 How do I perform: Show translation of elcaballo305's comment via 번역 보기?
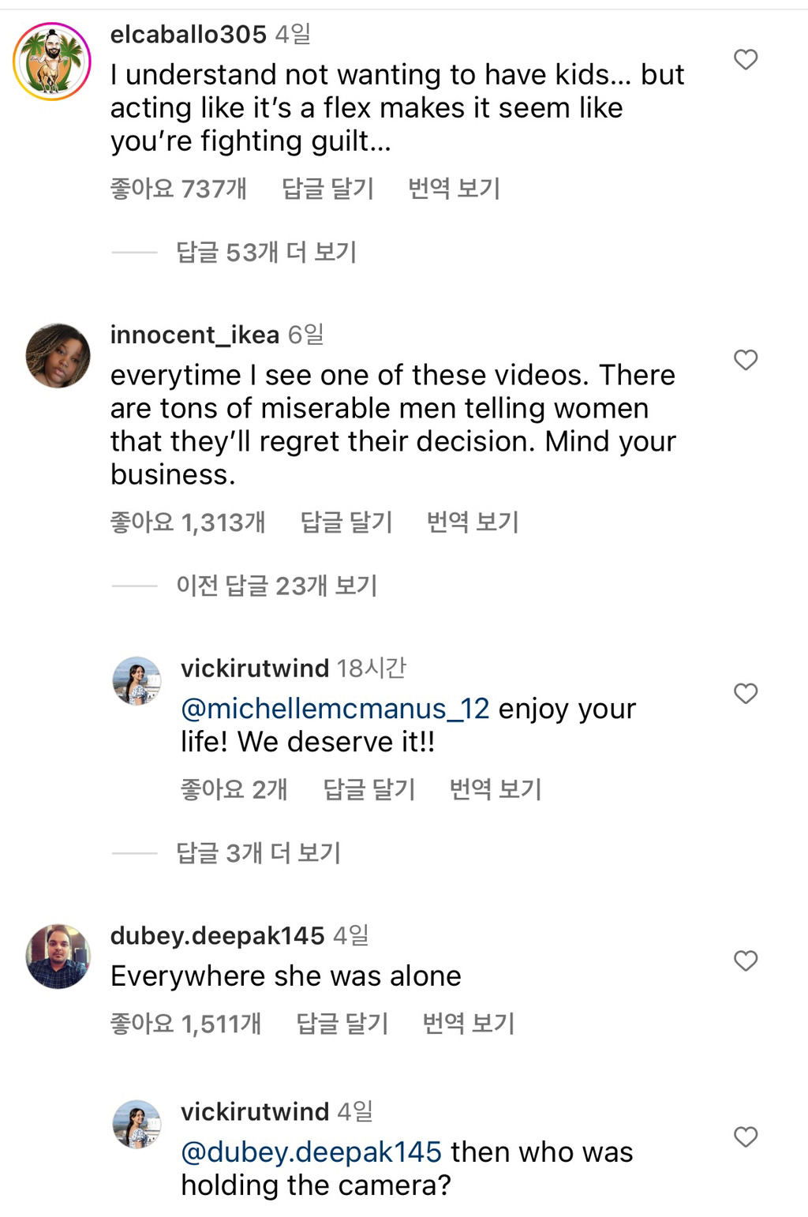click(x=454, y=189)
